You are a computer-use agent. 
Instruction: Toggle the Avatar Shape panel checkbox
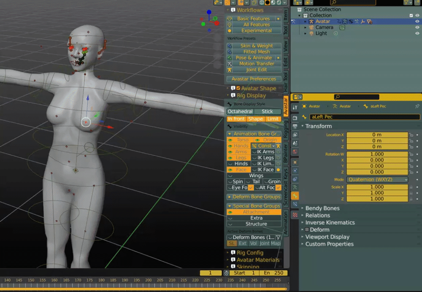coord(238,88)
